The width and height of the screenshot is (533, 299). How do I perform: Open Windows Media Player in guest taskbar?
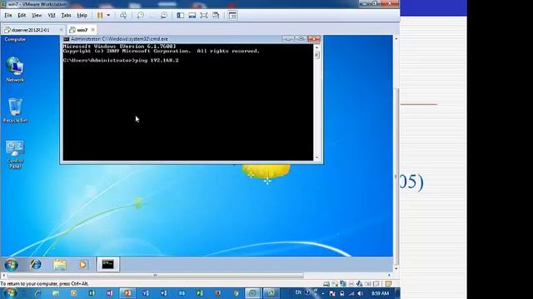tap(83, 264)
